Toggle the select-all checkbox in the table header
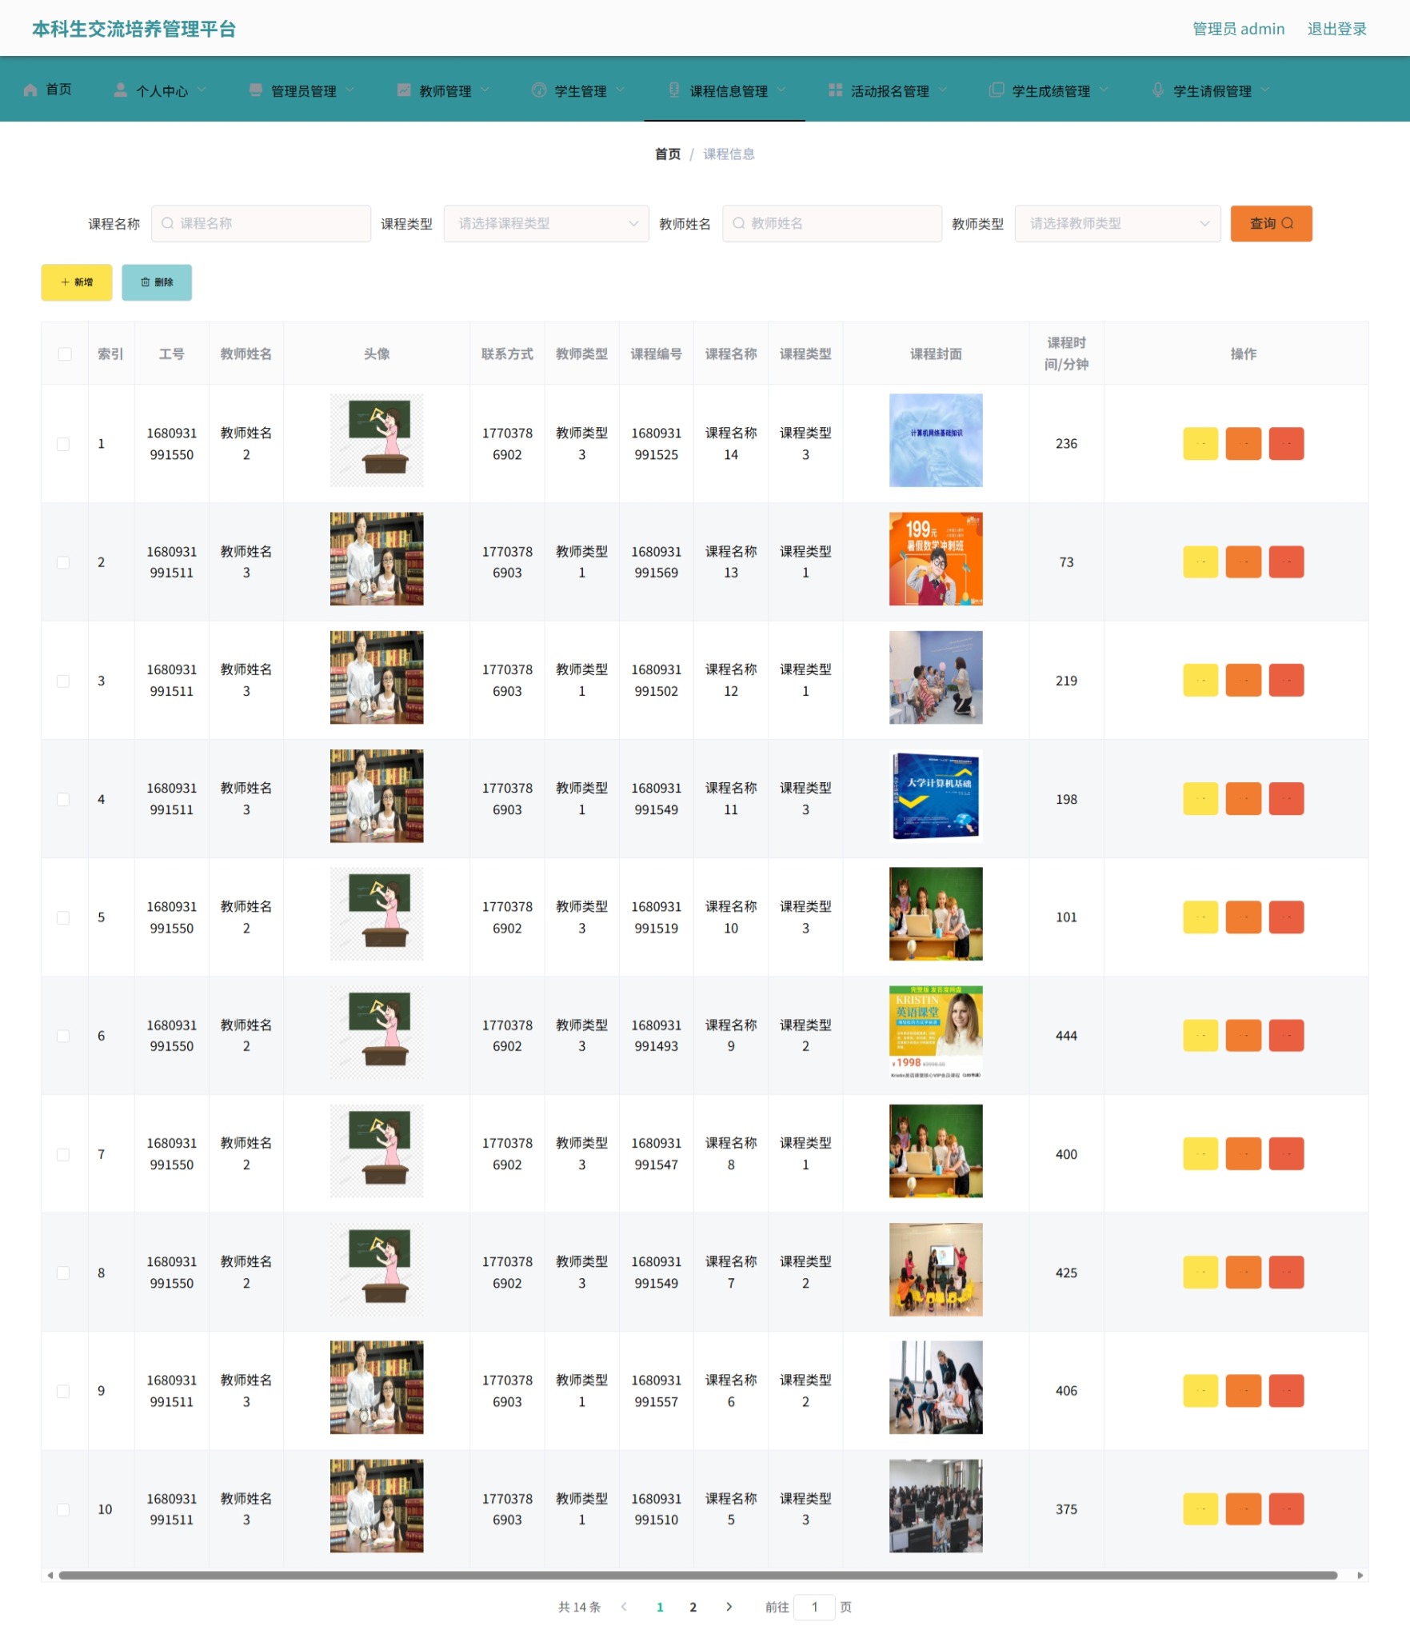 64,354
